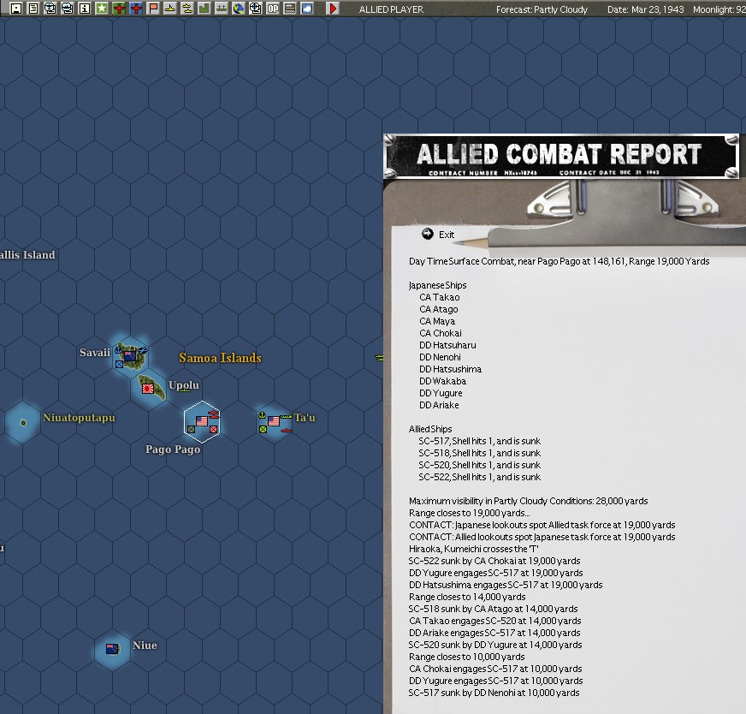Screen dimensions: 746x714
Task: Click the flag toolbar icon
Action: pyautogui.click(x=153, y=8)
